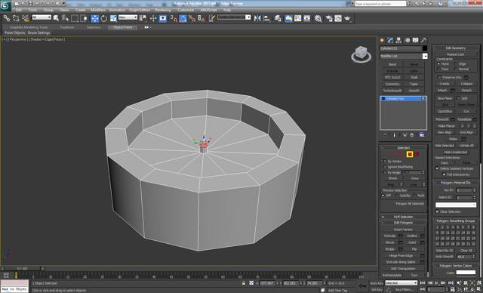Viewport: 483px width, 293px height.
Task: Open the Material Editor icon
Action: click(318, 18)
